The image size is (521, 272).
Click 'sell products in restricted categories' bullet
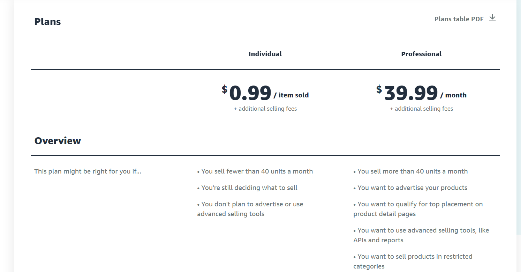pos(413,261)
